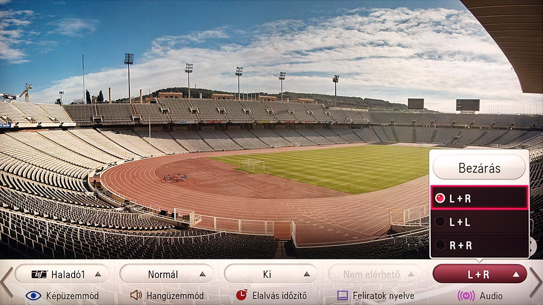
Task: Select the Képüzemmód label
Action: tap(72, 296)
